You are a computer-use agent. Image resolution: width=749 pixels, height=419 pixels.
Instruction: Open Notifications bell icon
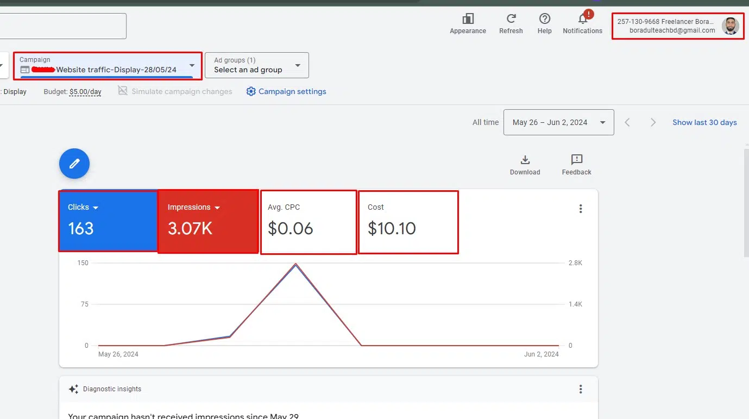click(x=582, y=20)
